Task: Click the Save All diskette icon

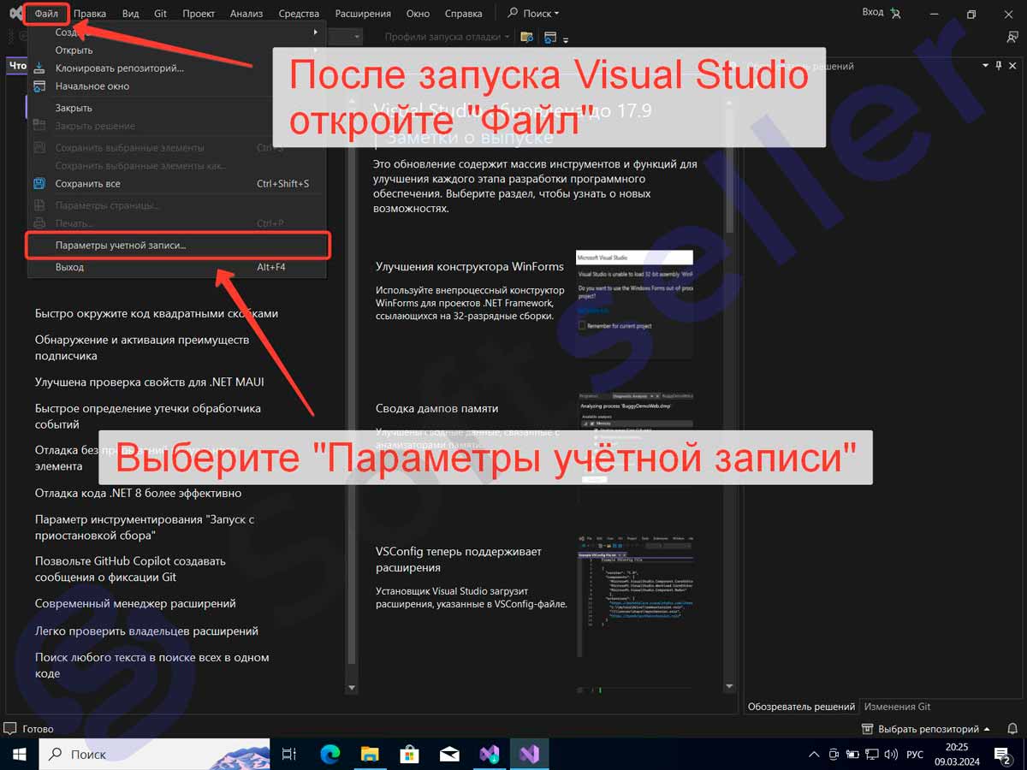Action: click(x=39, y=183)
